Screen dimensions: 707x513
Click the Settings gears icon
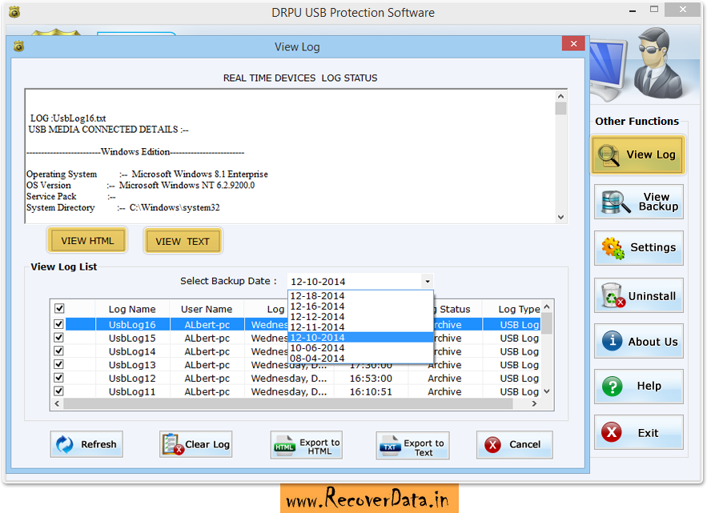coord(613,248)
